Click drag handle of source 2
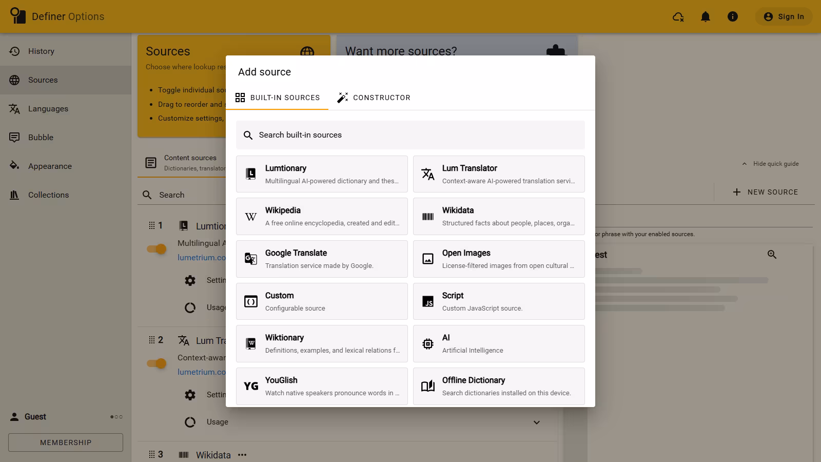This screenshot has width=821, height=462. pos(151,340)
